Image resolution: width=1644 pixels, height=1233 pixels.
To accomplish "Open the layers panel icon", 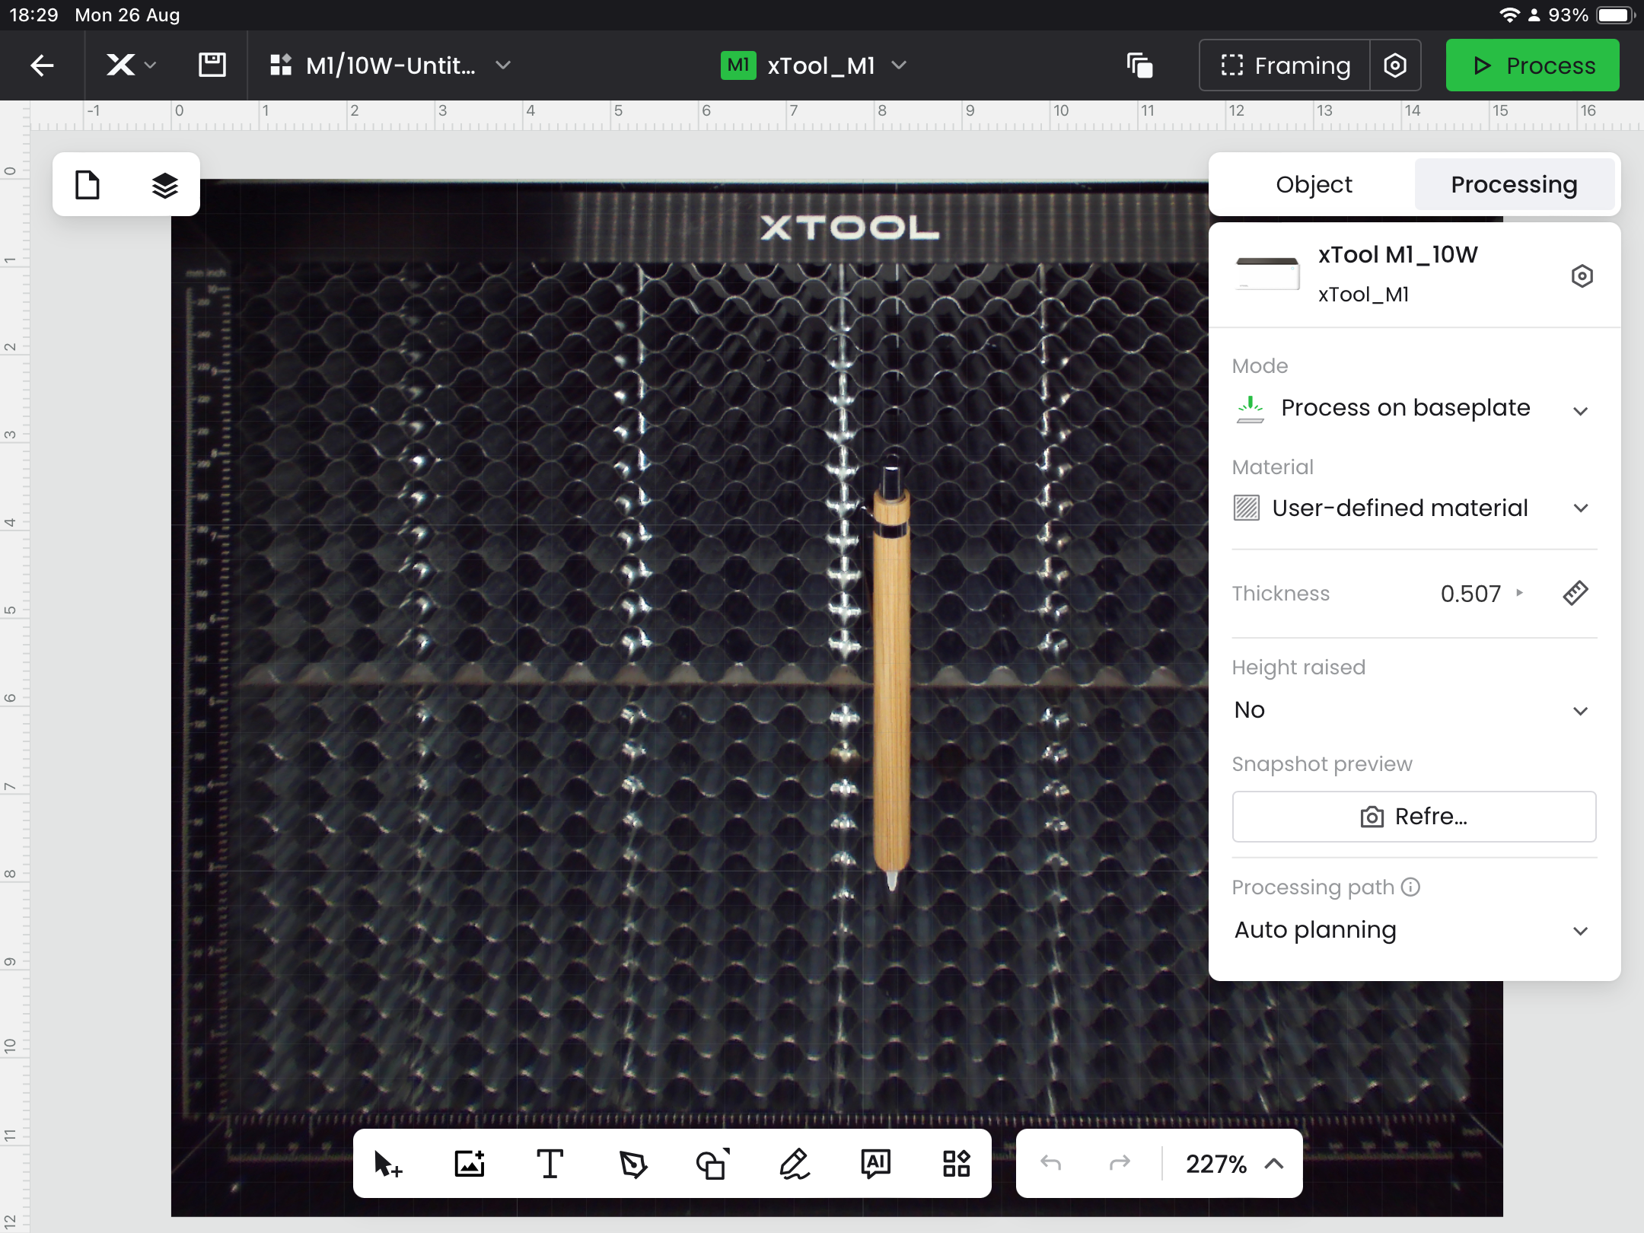I will [164, 185].
